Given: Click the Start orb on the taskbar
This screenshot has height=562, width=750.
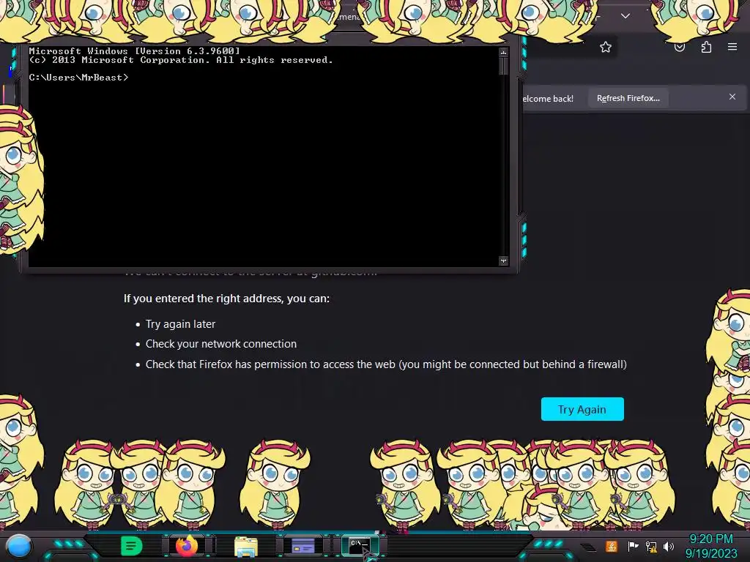Looking at the screenshot, I should [x=19, y=546].
